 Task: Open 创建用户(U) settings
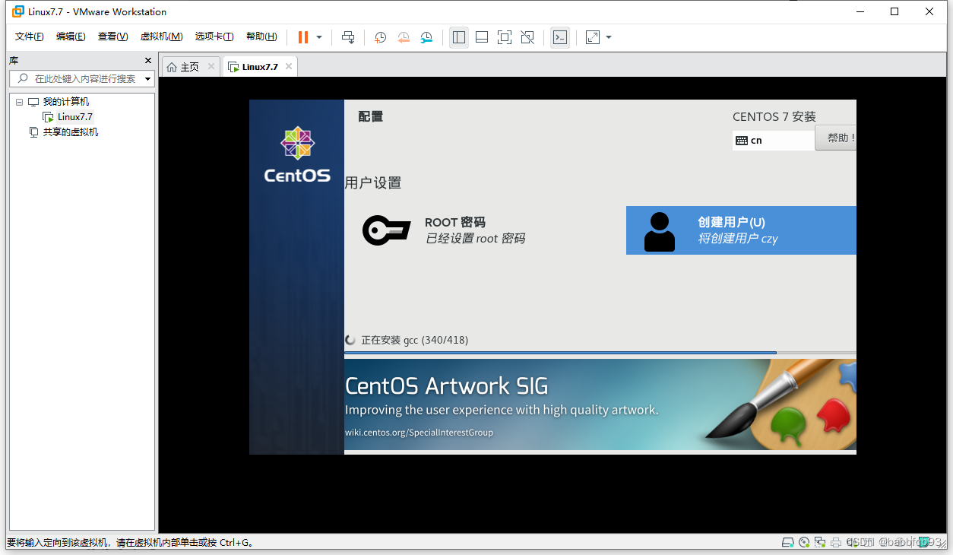(741, 230)
